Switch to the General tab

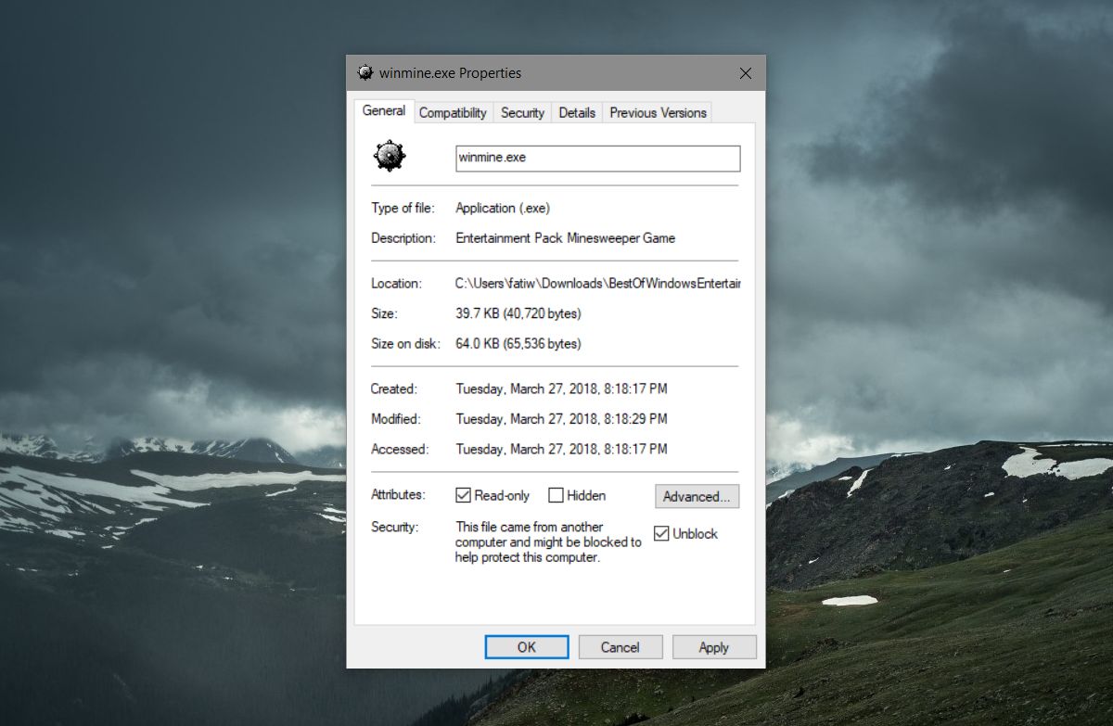pyautogui.click(x=384, y=110)
